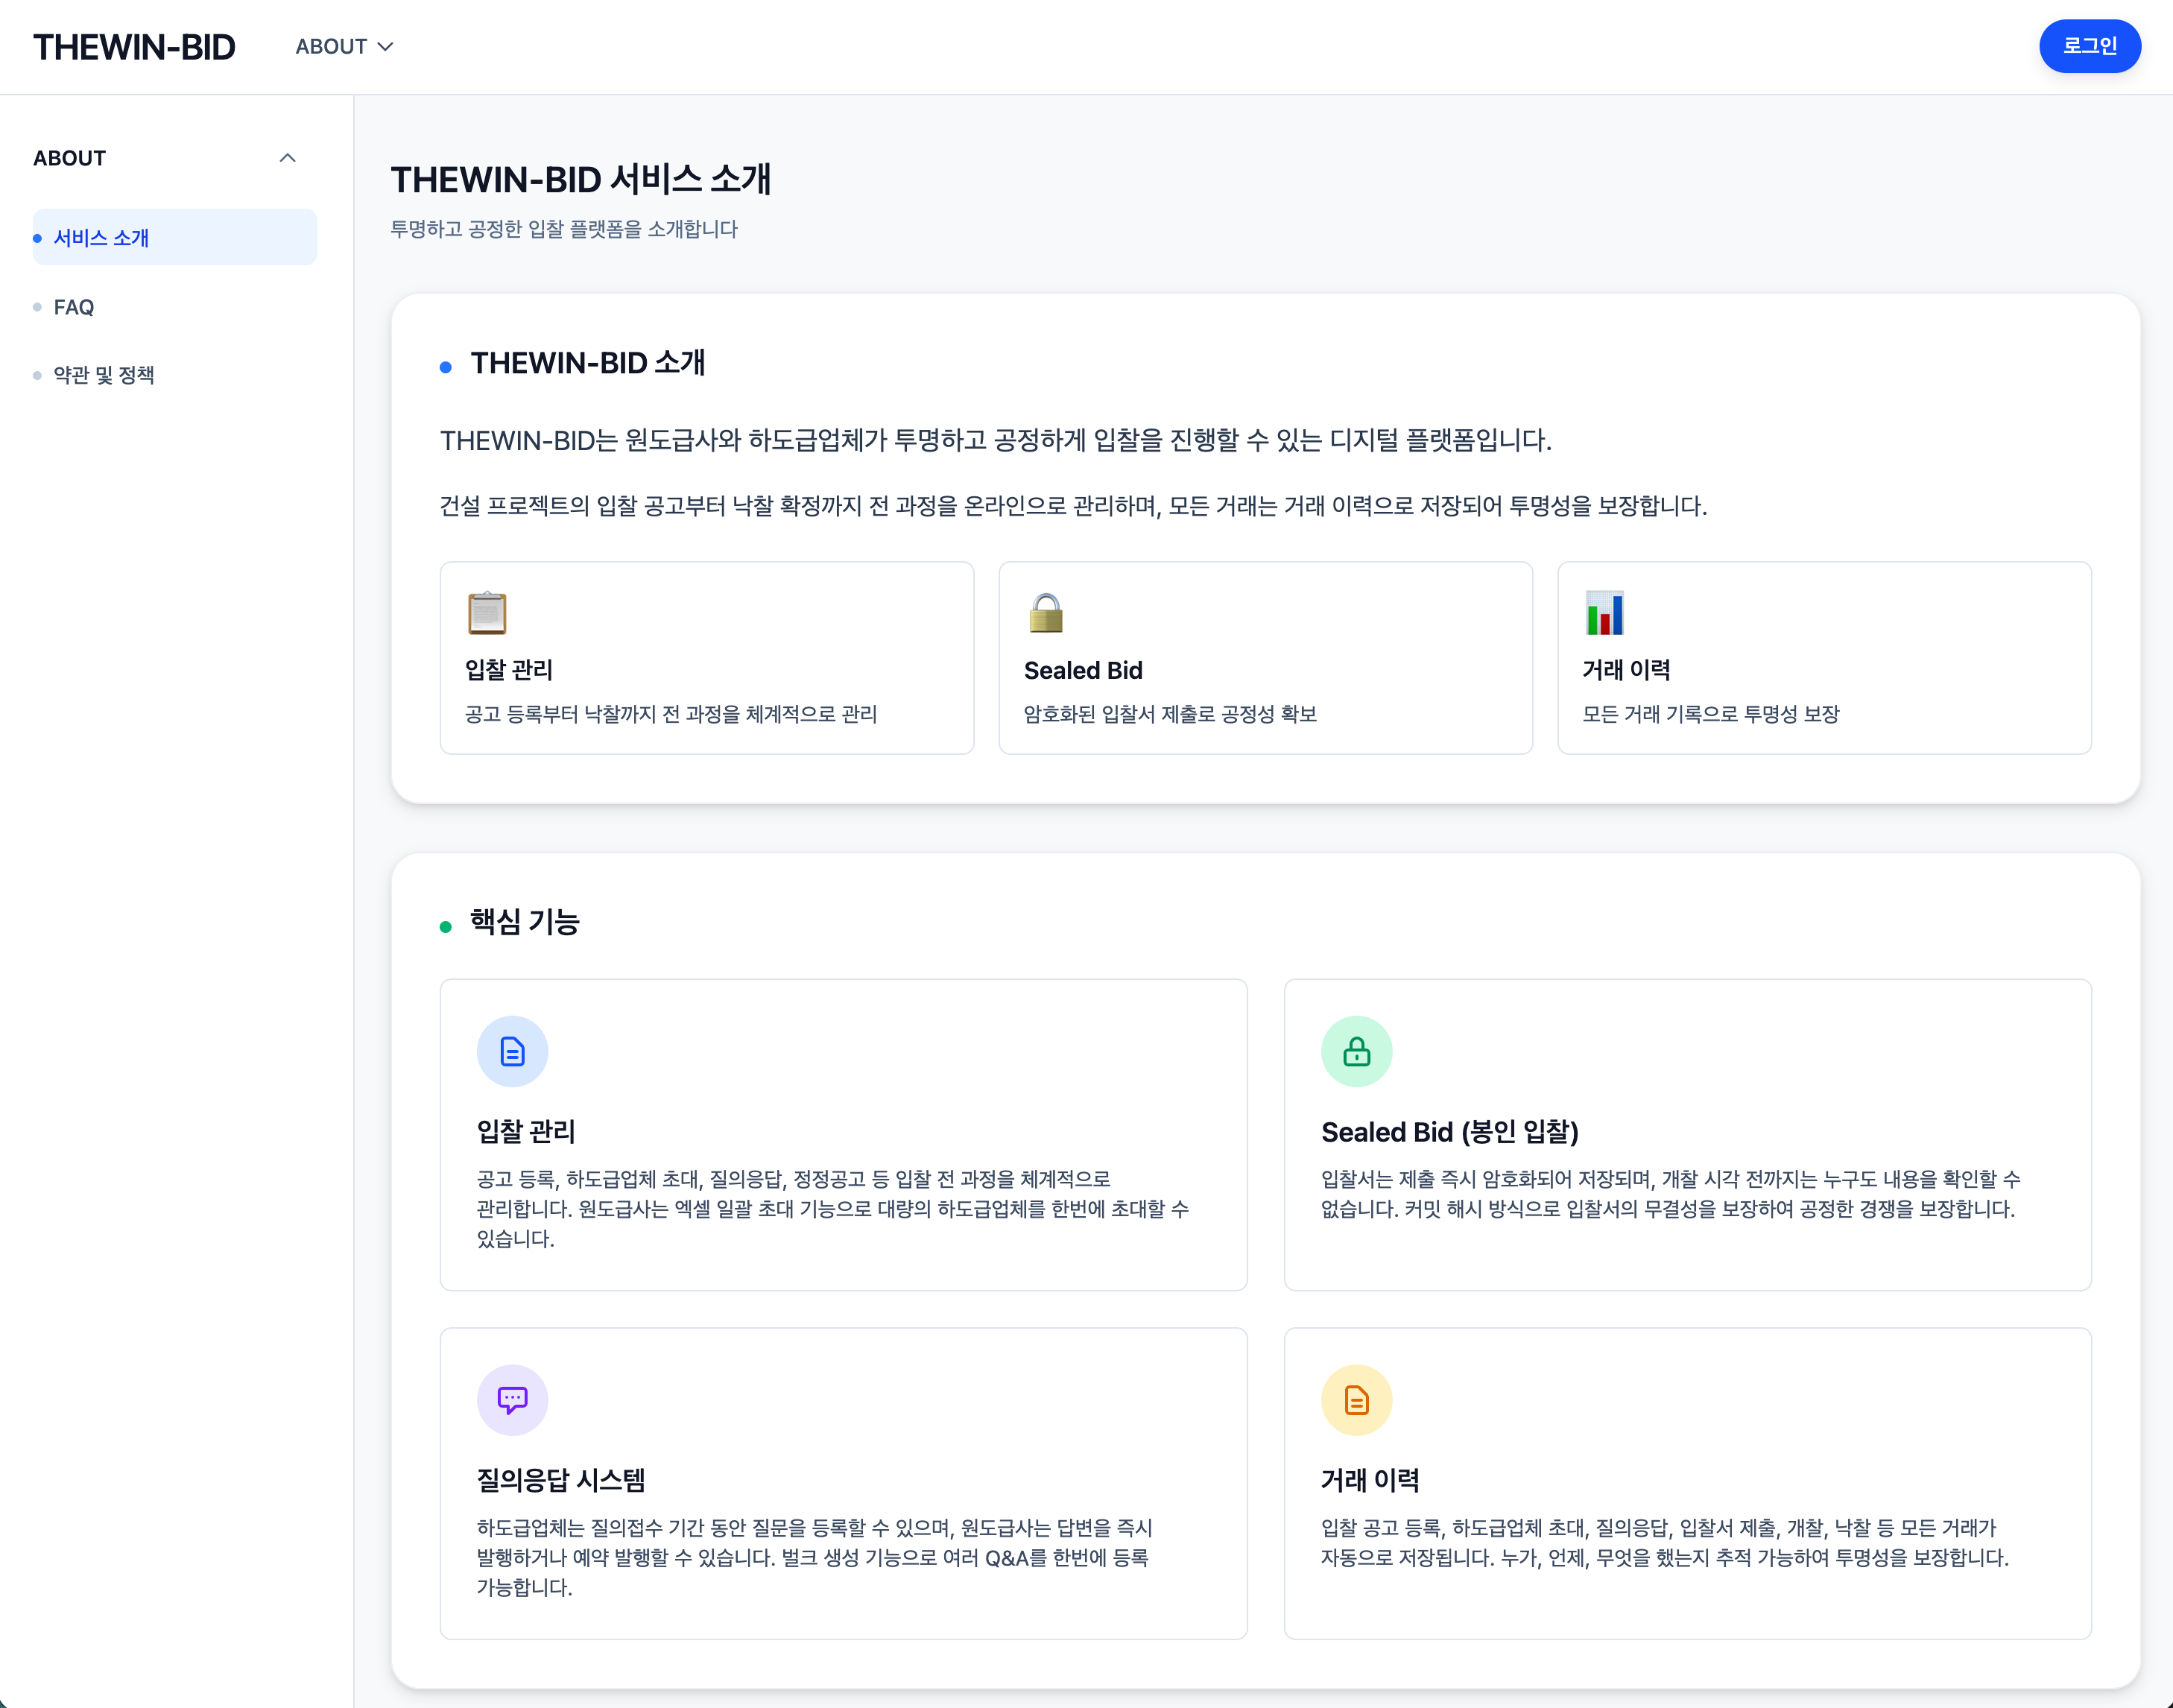Click the orange document icon for 거래 이력
The image size is (2173, 1708).
(1356, 1400)
